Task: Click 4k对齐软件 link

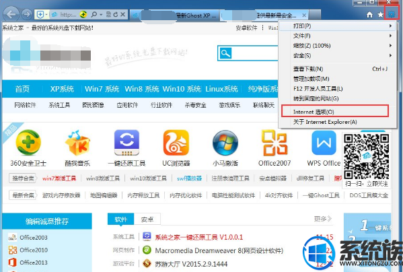Action: coord(279,195)
